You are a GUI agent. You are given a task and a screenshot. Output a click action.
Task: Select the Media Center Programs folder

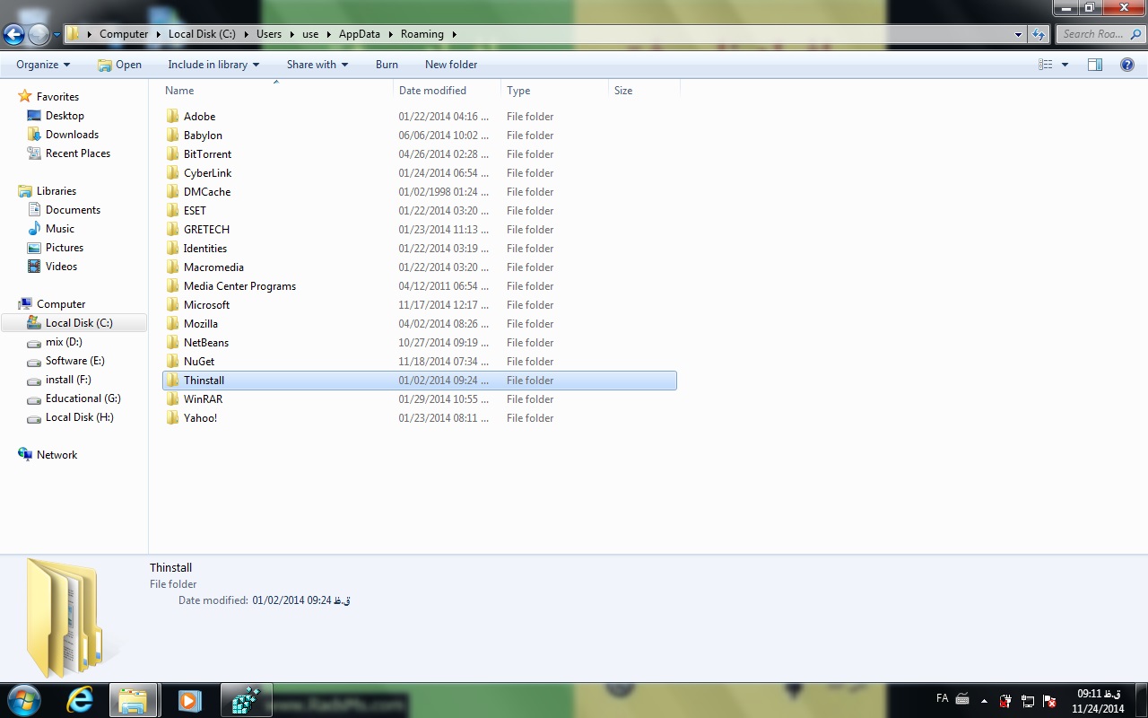point(420,286)
